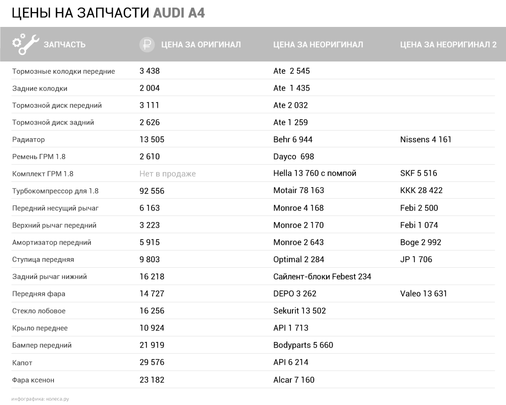Screen dimensions: 506x405
Task: Select the Капот row label
Action: click(22, 363)
